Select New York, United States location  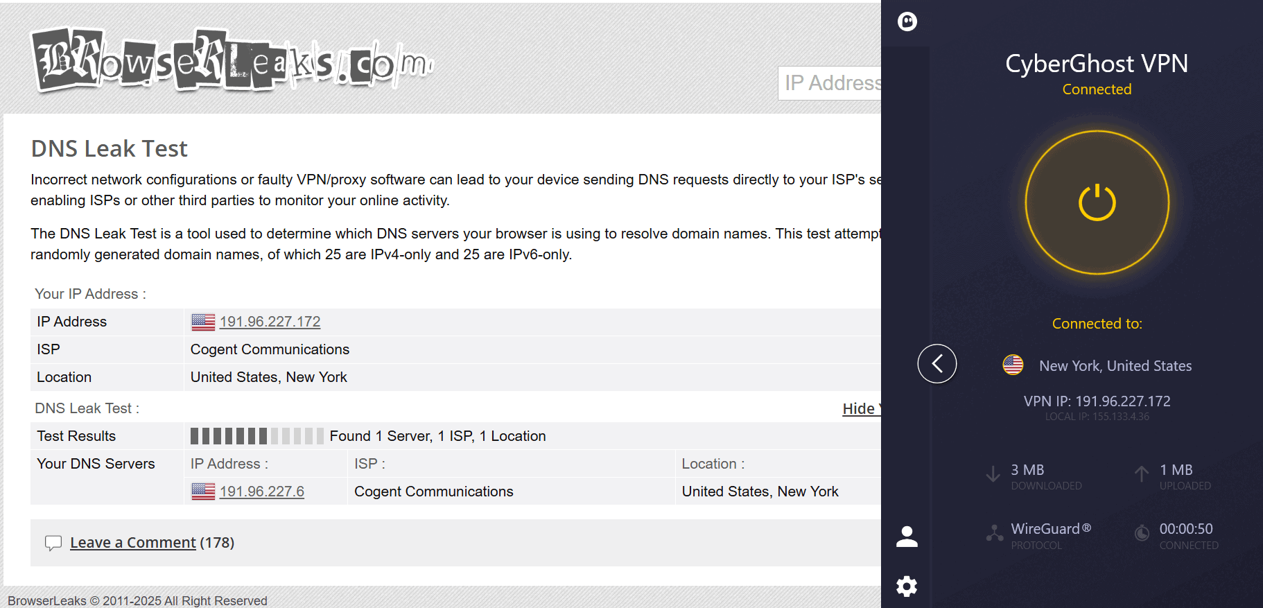(1115, 366)
